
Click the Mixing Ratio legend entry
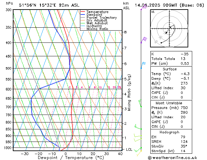click(x=94, y=29)
